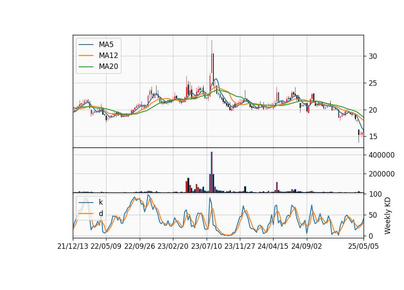Click the price axis label 20
The height and width of the screenshot is (290, 404).
click(x=373, y=110)
